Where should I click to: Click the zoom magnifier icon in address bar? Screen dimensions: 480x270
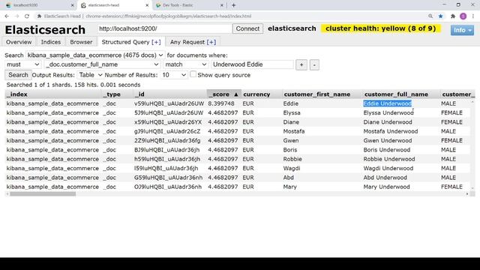(x=430, y=16)
